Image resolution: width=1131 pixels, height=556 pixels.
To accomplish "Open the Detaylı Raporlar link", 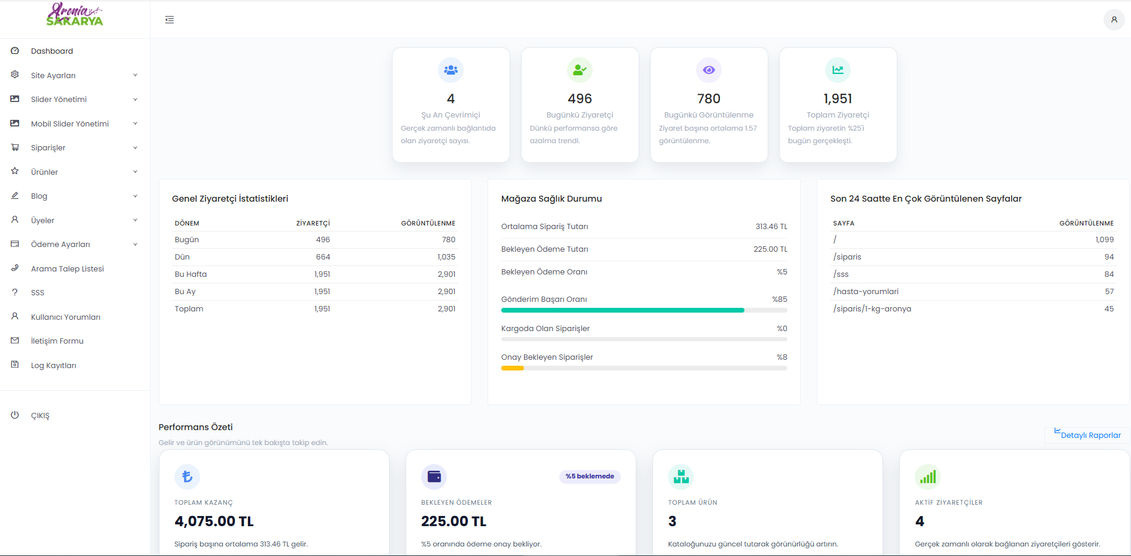I will click(1087, 435).
